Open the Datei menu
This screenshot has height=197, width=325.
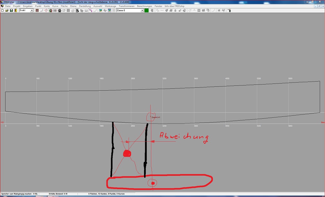(x=8, y=6)
